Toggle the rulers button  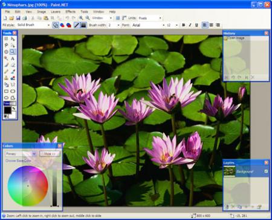tap(124, 18)
